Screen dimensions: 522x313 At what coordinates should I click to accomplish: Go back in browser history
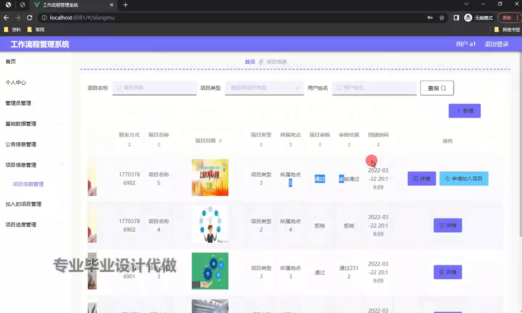6,18
